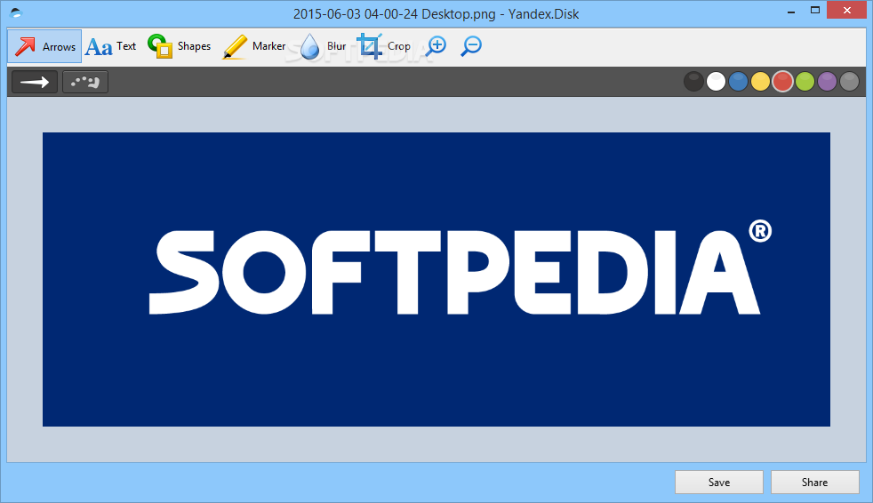The height and width of the screenshot is (503, 873).
Task: Maximize the Yandex.Disk editor window
Action: click(815, 12)
